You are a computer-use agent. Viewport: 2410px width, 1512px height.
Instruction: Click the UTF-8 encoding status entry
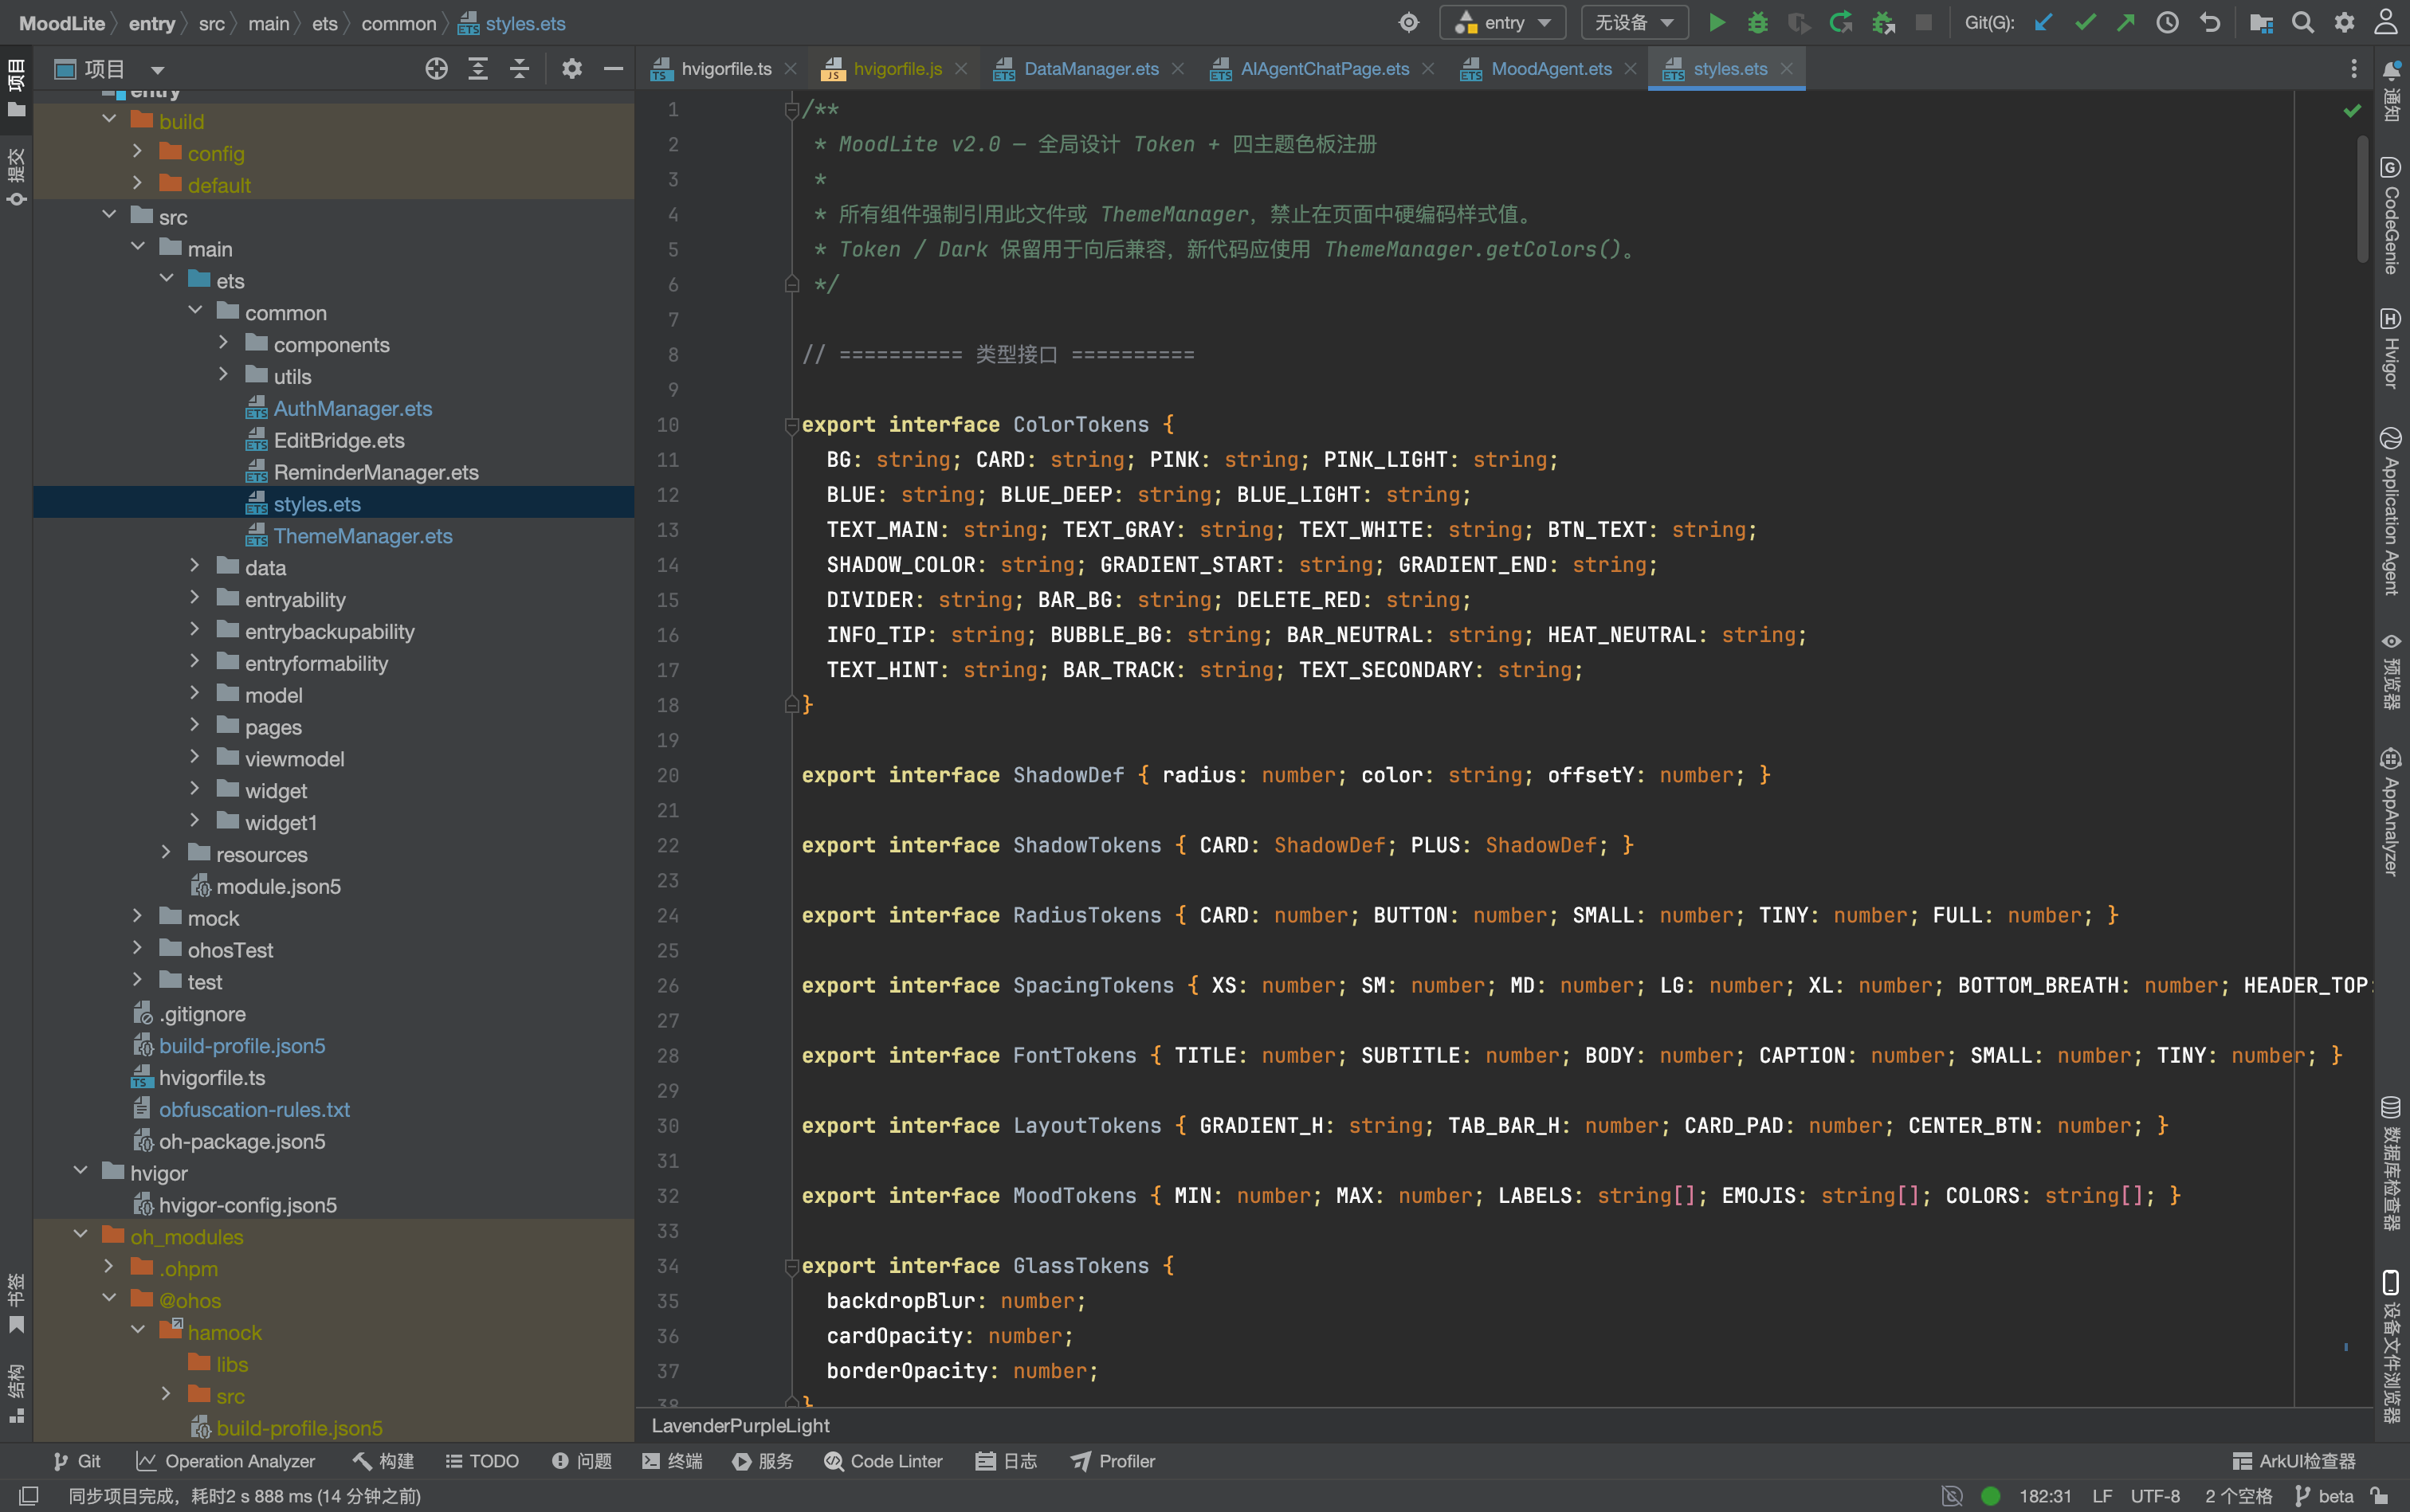point(2155,1497)
